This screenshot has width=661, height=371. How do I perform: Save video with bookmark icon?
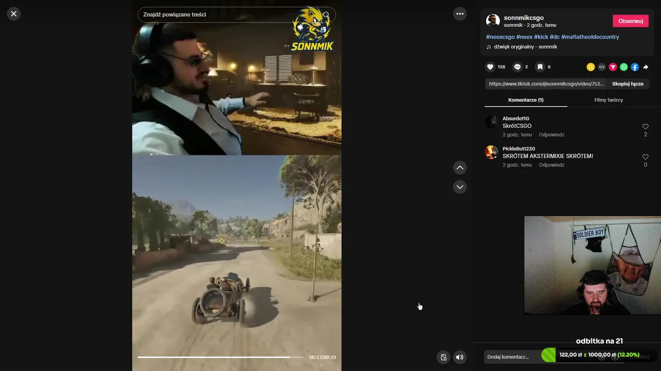540,67
